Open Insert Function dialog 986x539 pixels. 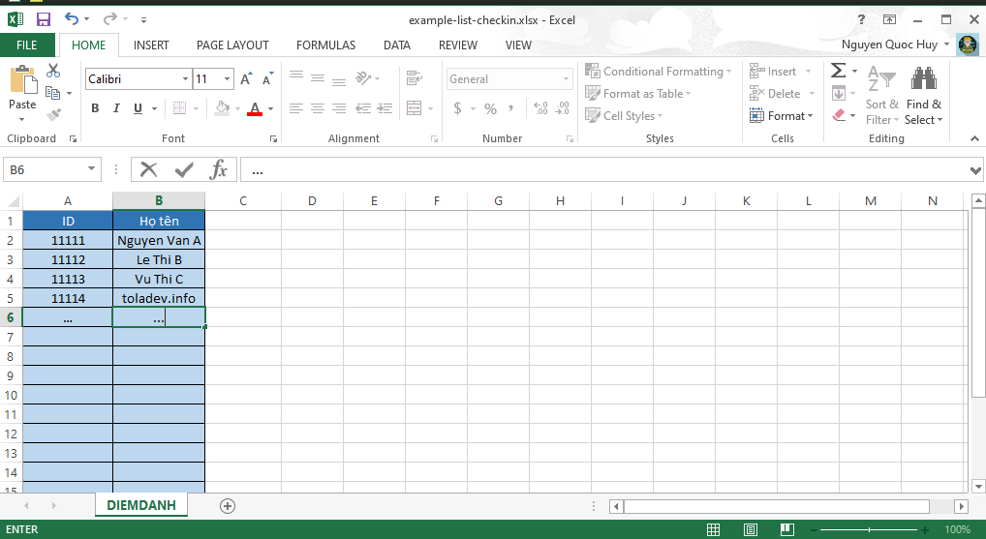(218, 169)
